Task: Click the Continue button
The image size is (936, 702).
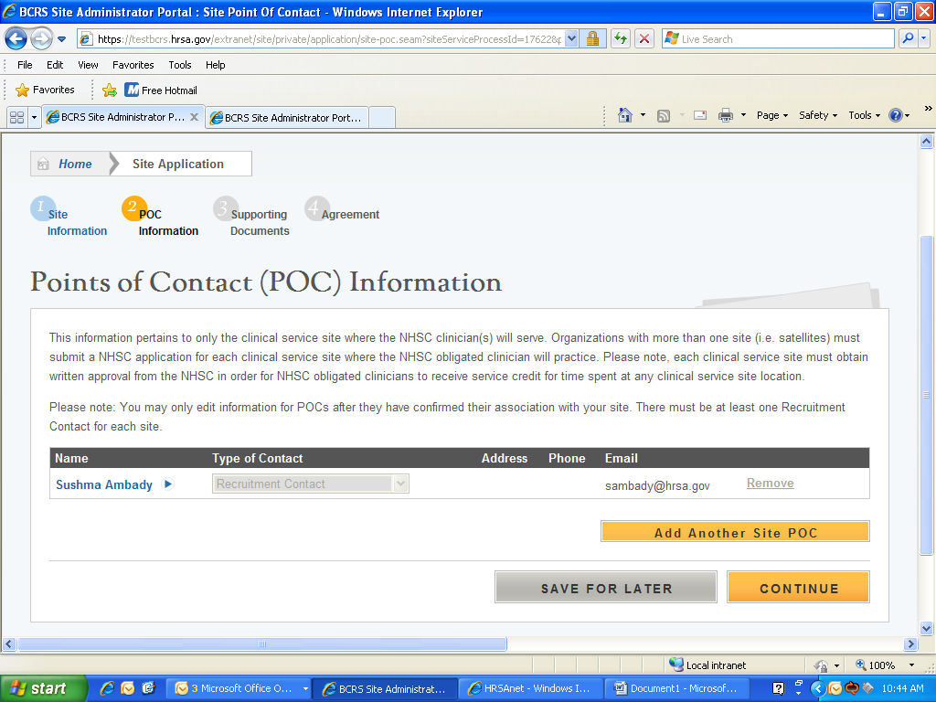Action: 798,588
